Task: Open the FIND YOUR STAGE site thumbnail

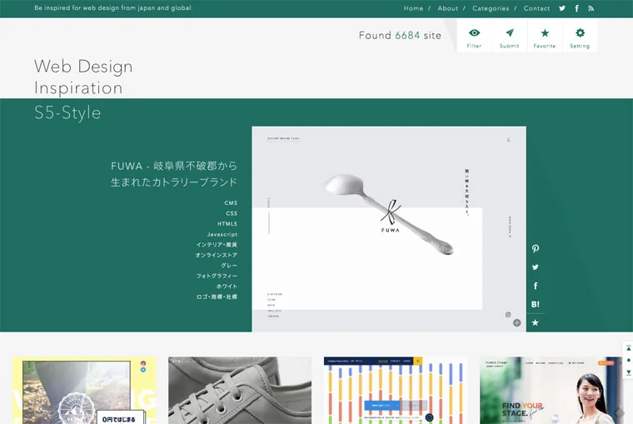Action: (x=551, y=390)
